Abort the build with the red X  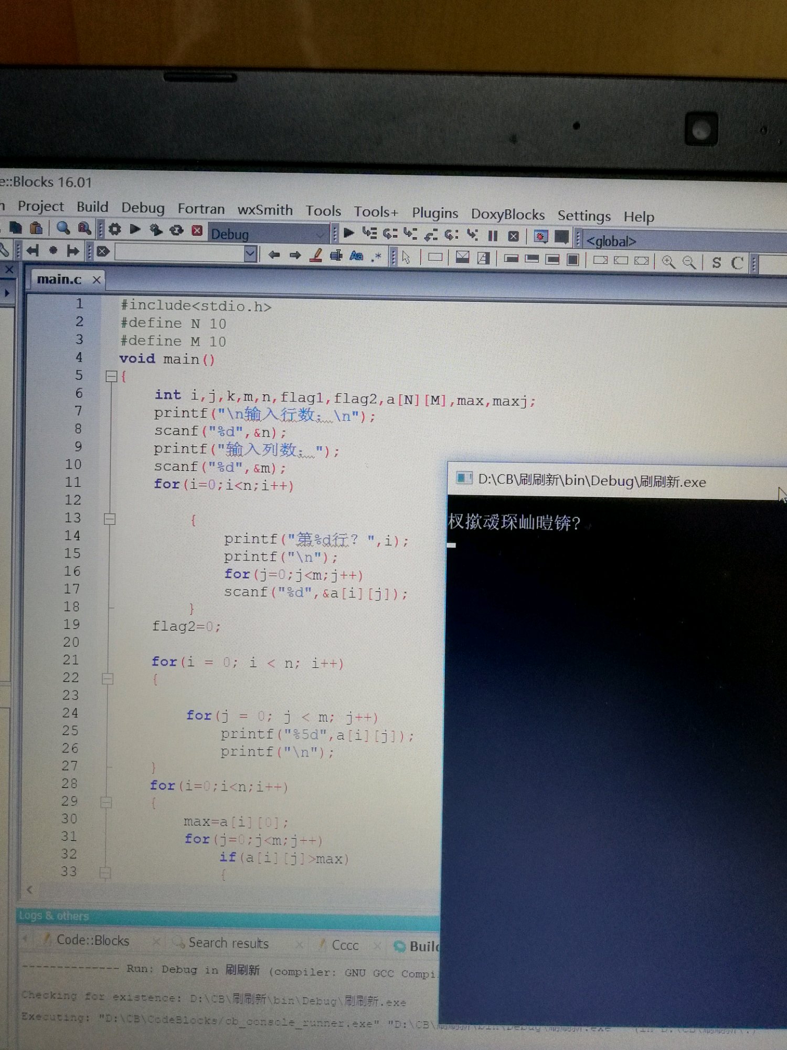point(197,230)
